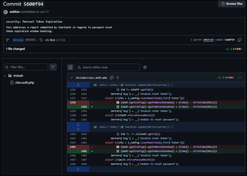Viewport: 247px width, 176px height.
Task: Expand lines below line 1488
Action: (x=78, y=169)
